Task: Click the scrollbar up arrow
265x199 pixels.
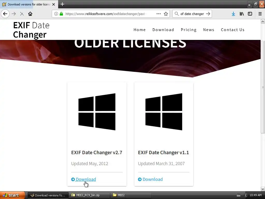Action: (263, 21)
